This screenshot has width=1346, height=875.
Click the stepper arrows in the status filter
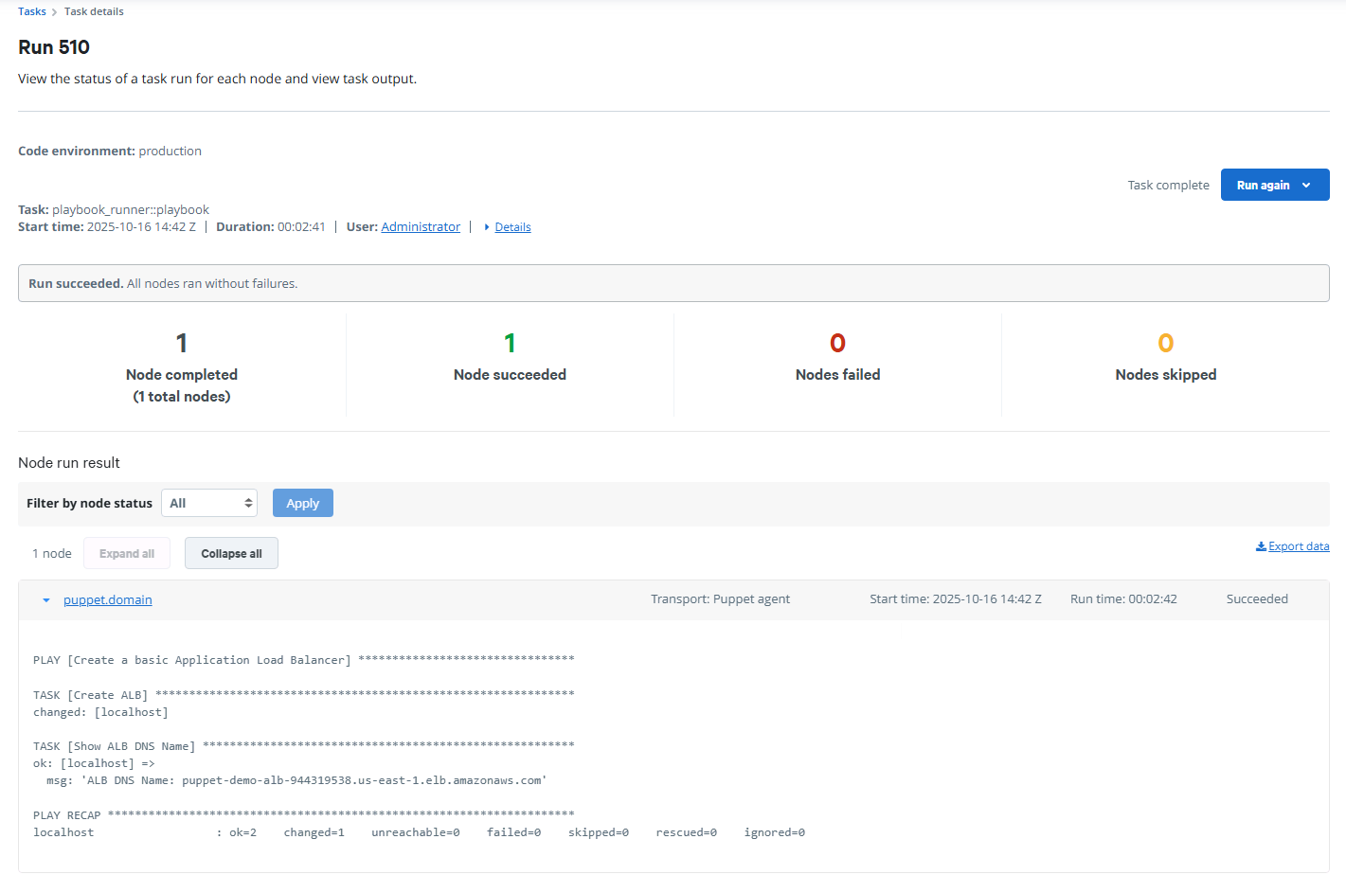247,503
